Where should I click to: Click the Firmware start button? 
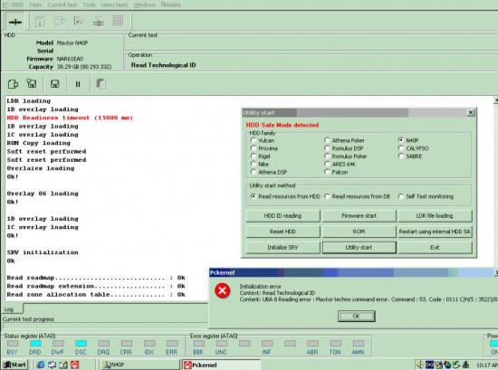click(359, 216)
